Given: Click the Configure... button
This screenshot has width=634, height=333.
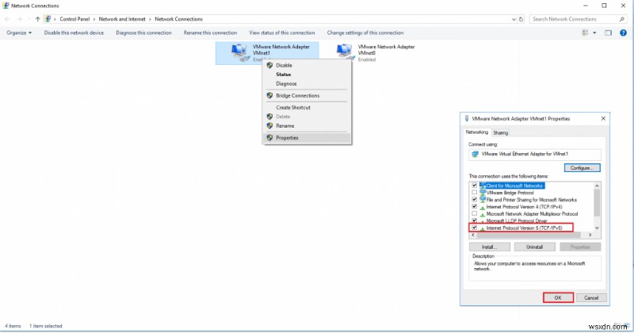Looking at the screenshot, I should coord(582,167).
